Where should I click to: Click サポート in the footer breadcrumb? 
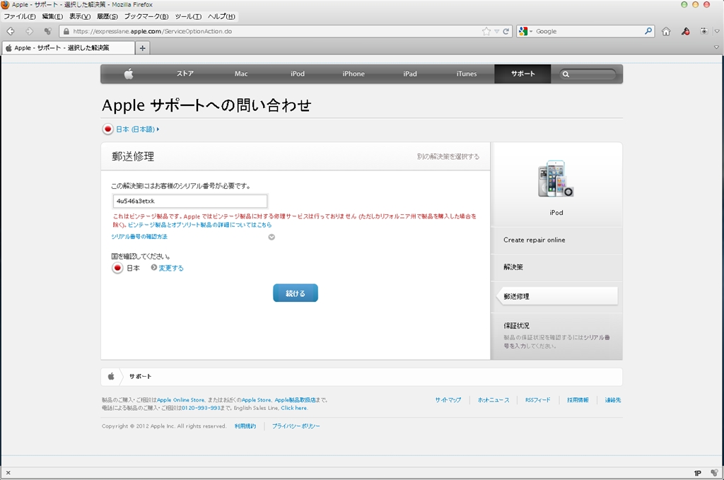click(x=141, y=376)
